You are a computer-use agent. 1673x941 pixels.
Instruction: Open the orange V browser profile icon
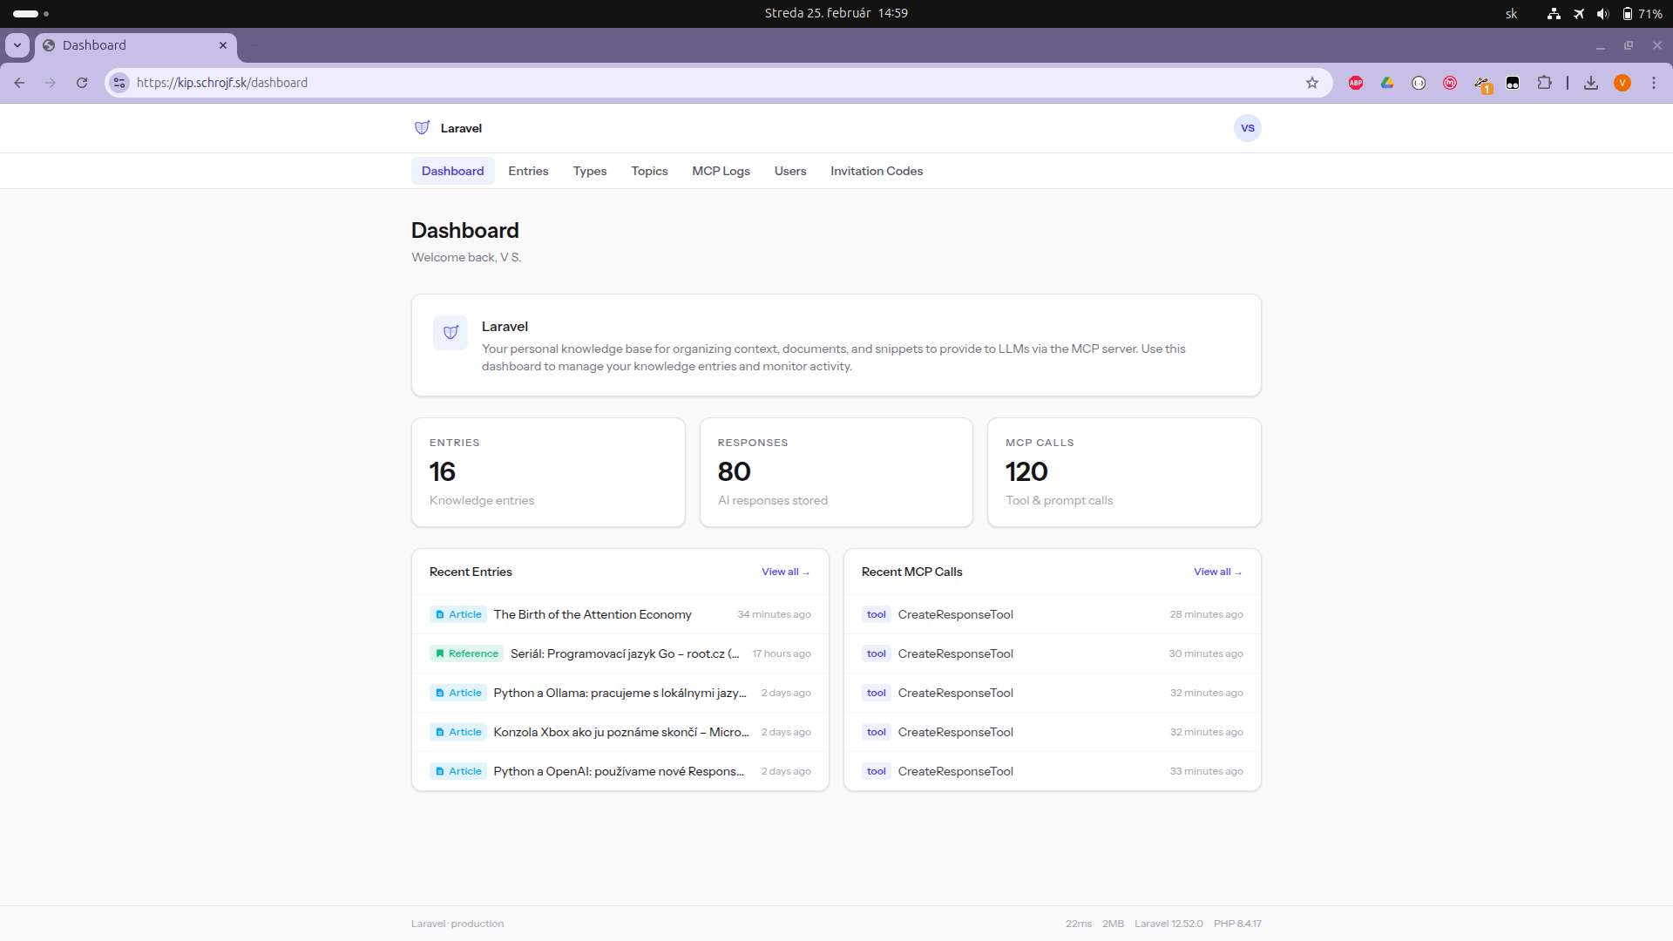coord(1622,83)
